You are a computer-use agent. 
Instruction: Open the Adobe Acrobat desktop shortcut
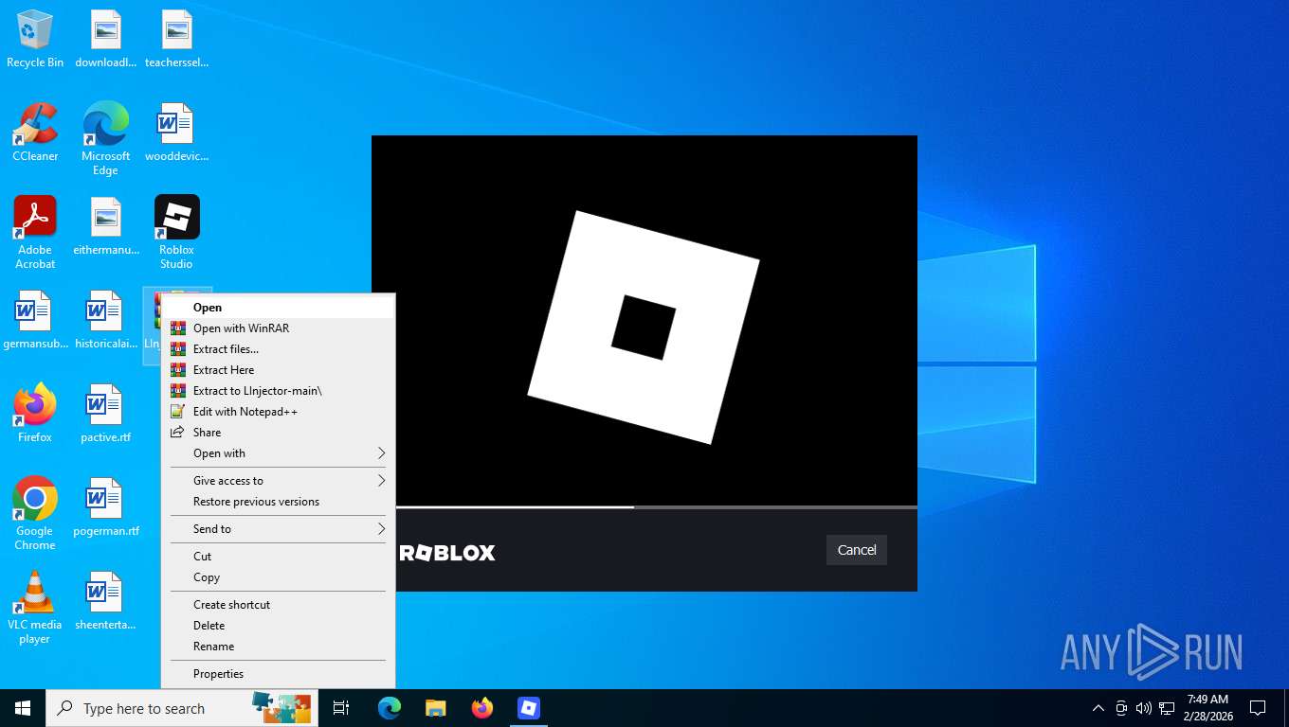(x=35, y=233)
